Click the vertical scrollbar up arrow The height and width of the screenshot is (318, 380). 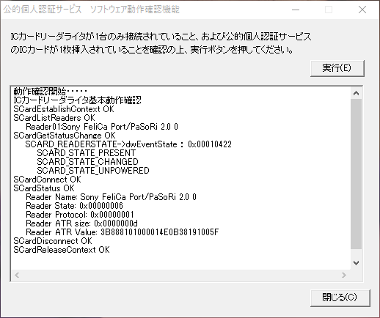point(357,93)
